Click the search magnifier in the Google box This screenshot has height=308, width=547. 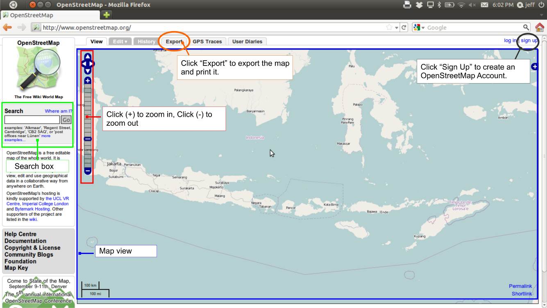(527, 27)
